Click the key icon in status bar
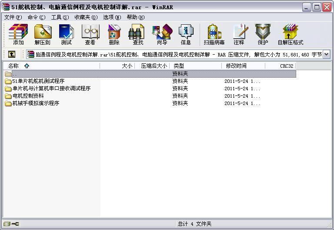 (x=15, y=224)
